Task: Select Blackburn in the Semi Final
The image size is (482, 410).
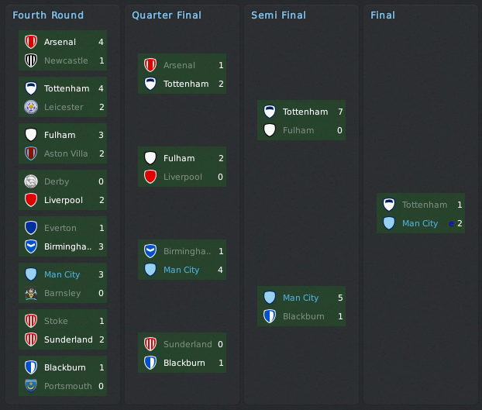Action: tap(303, 316)
